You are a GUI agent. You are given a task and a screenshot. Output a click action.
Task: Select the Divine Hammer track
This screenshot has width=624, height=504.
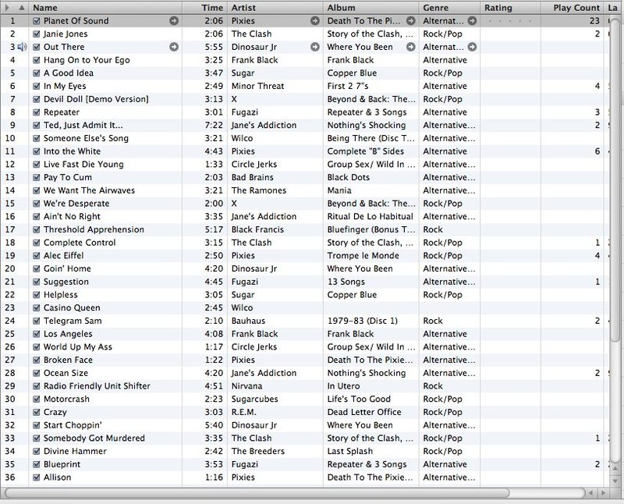pyautogui.click(x=75, y=452)
